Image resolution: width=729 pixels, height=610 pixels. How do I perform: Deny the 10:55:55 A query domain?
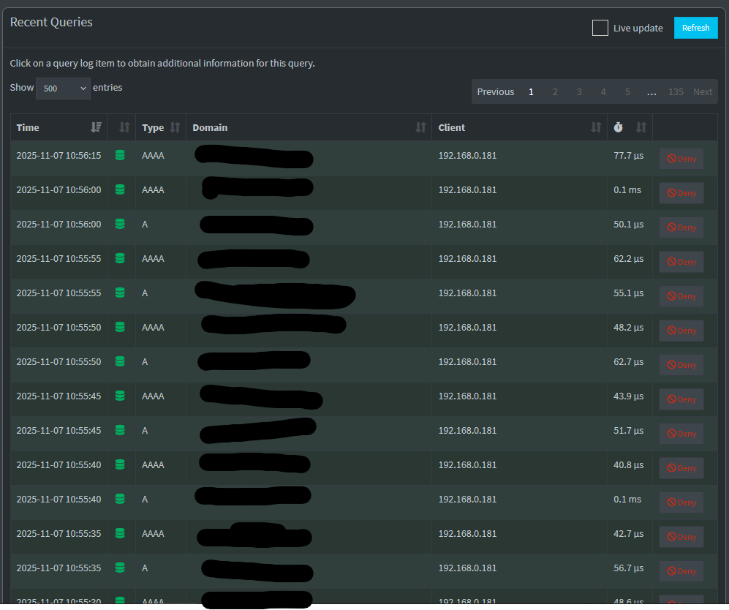tap(681, 296)
